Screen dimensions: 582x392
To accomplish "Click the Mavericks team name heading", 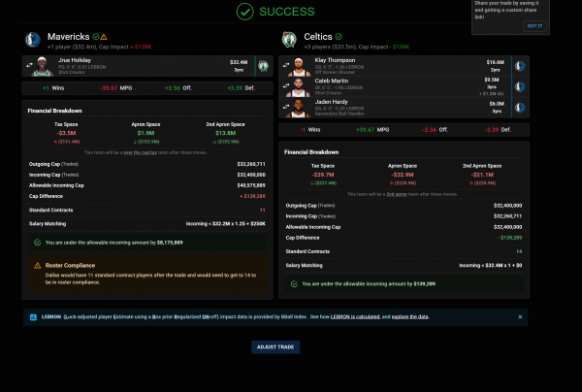I will [68, 37].
